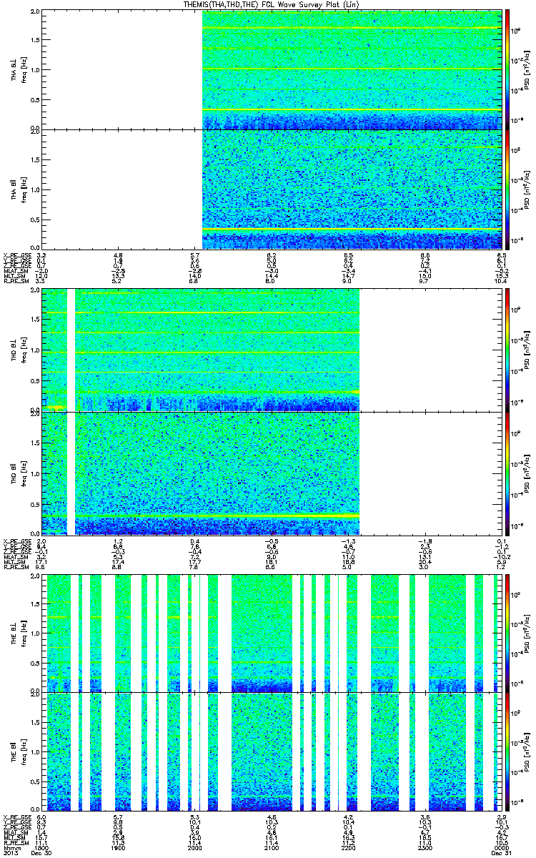The width and height of the screenshot is (536, 858).
Task: Click the THEMIS FGL Wave Survey Plot title
Action: [x=272, y=4]
